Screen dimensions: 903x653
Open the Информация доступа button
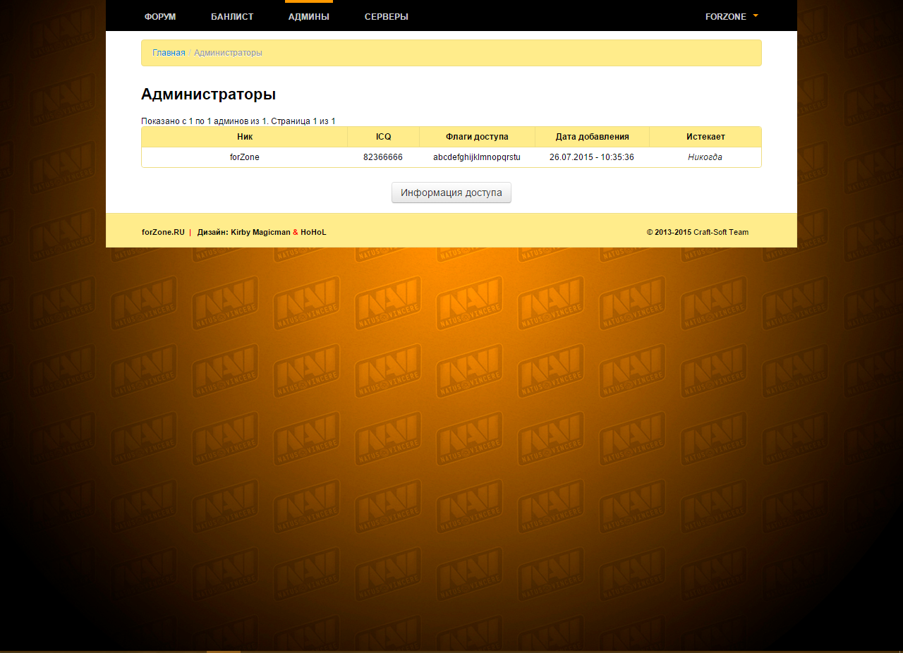coord(451,193)
